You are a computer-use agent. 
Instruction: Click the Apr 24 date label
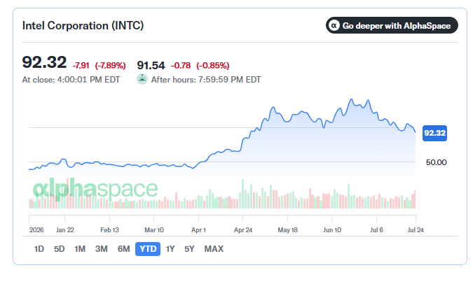[243, 230]
